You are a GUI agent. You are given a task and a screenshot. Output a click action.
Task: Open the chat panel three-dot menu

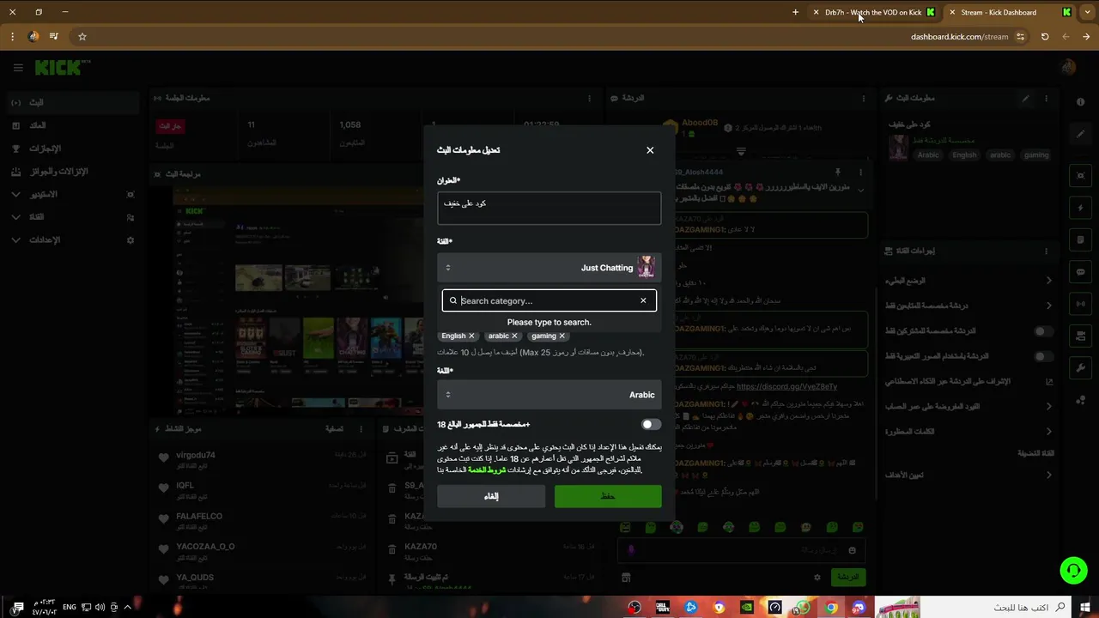coord(862,99)
